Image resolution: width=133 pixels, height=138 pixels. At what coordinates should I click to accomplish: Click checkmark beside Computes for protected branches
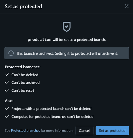point(7,116)
